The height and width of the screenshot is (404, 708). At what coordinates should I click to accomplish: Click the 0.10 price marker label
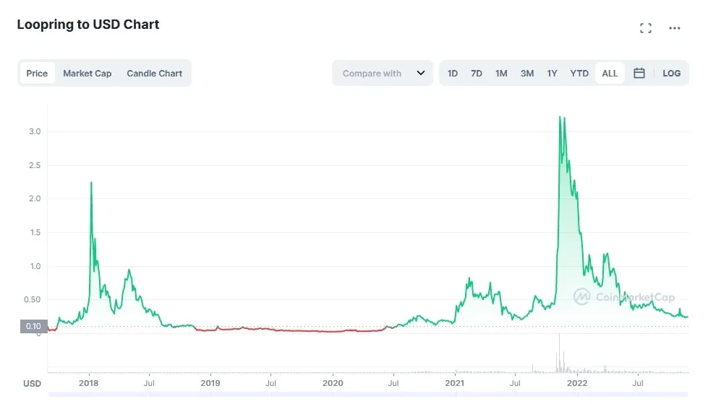click(x=33, y=326)
